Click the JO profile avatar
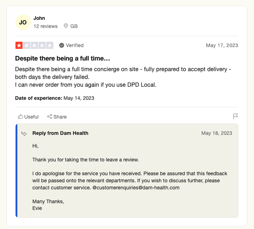 tap(23, 22)
